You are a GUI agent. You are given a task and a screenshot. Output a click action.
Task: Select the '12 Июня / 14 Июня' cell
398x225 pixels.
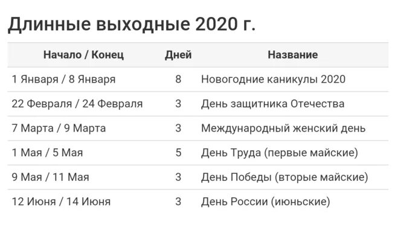(61, 201)
